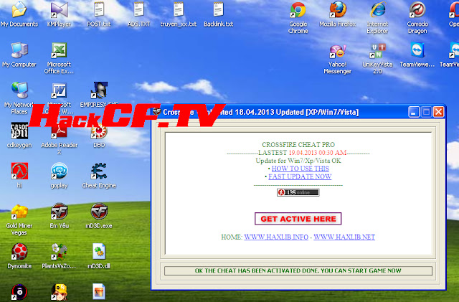Image resolution: width=459 pixels, height=302 pixels.
Task: Open the WWW.HAXLIB.NET link
Action: pos(344,237)
